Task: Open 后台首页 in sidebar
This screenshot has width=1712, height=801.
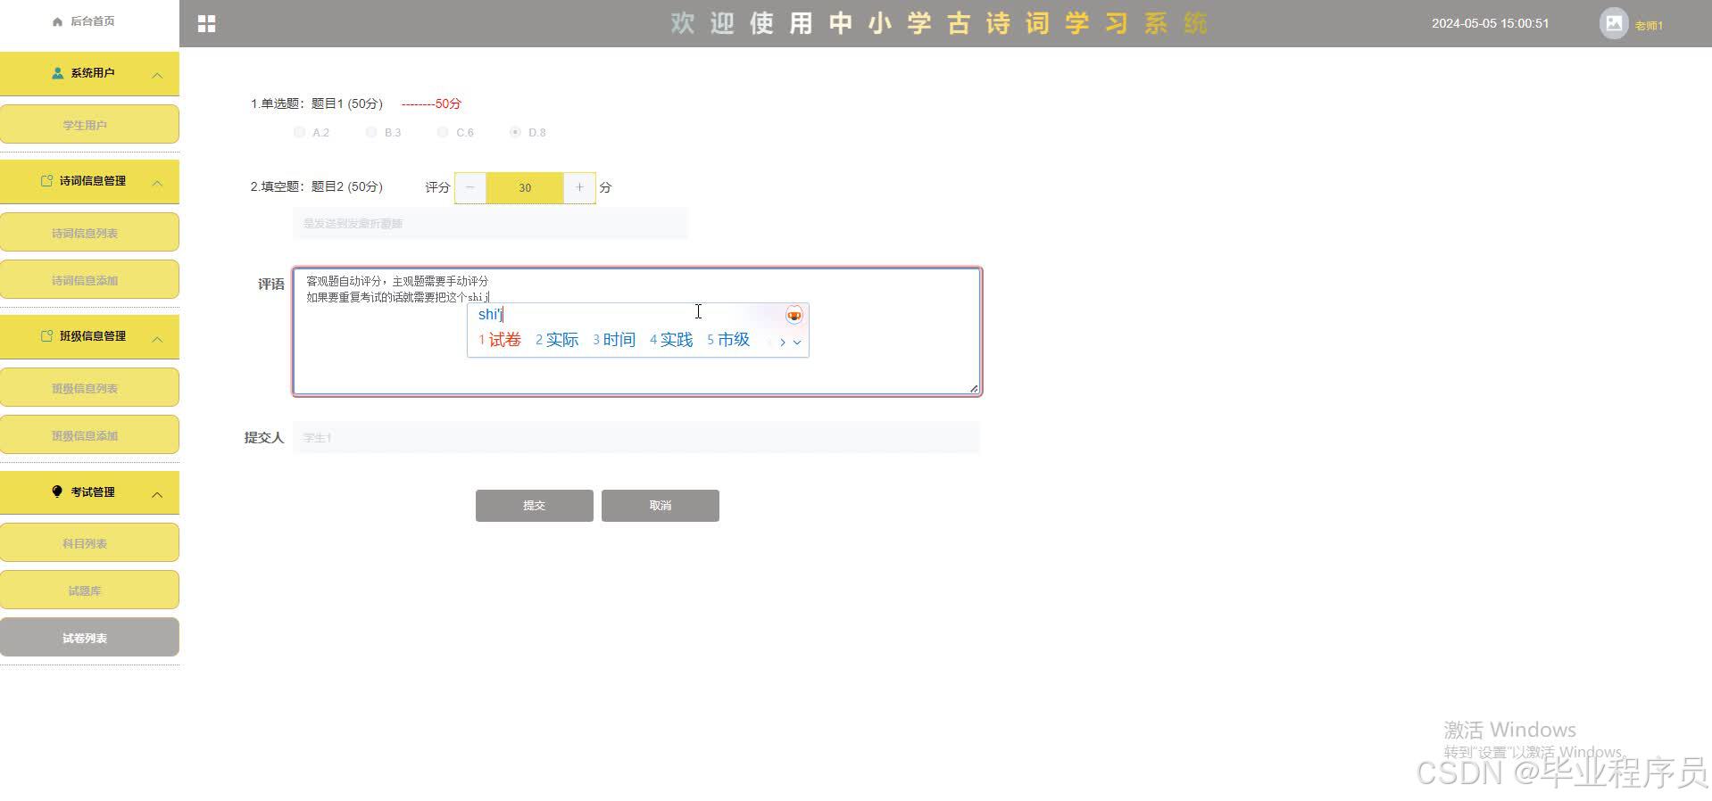Action: tap(84, 21)
